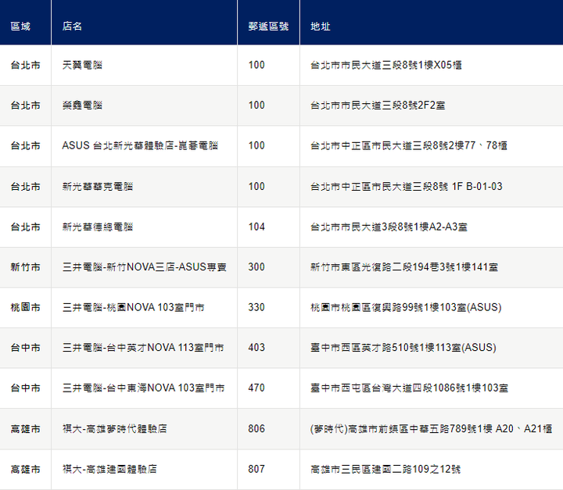Select 台中市 in the 台中英才NOVA row
Image resolution: width=563 pixels, height=490 pixels.
click(x=26, y=347)
